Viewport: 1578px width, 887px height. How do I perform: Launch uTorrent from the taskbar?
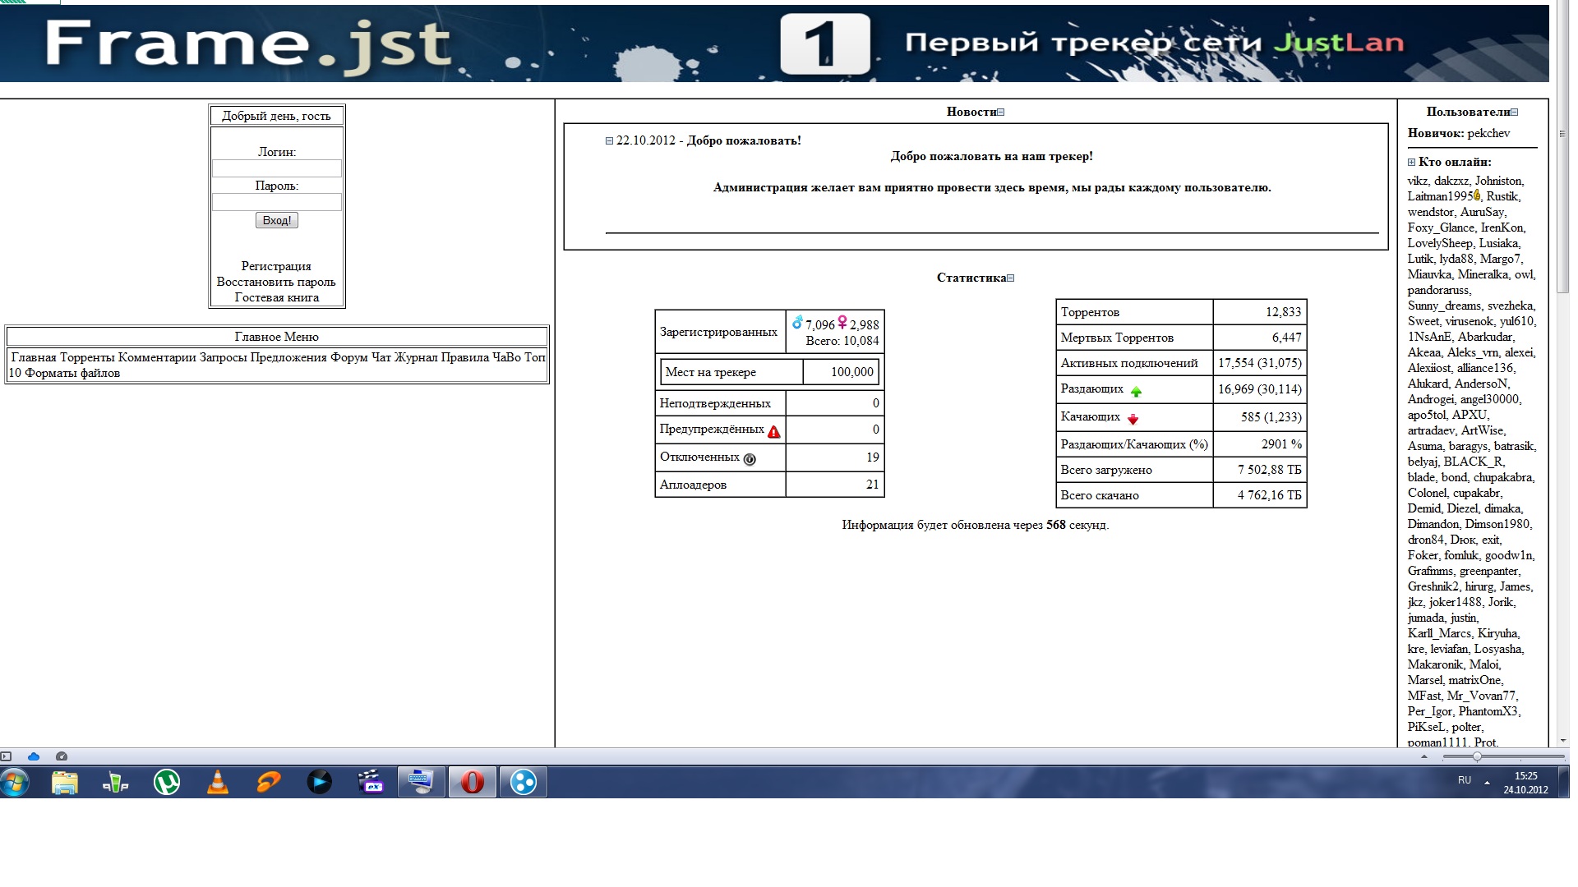[167, 782]
